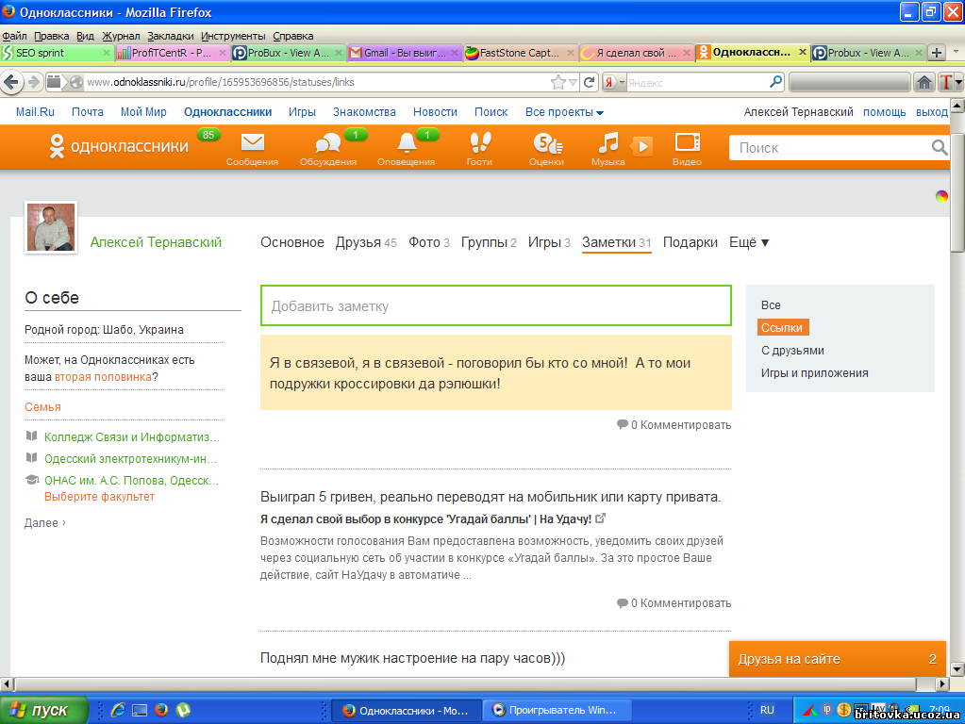Reload the page with the refresh button

tap(590, 82)
